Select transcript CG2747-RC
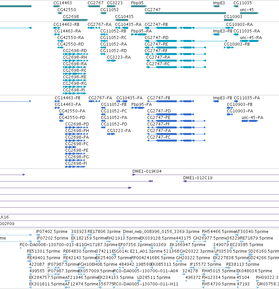 (158, 64)
